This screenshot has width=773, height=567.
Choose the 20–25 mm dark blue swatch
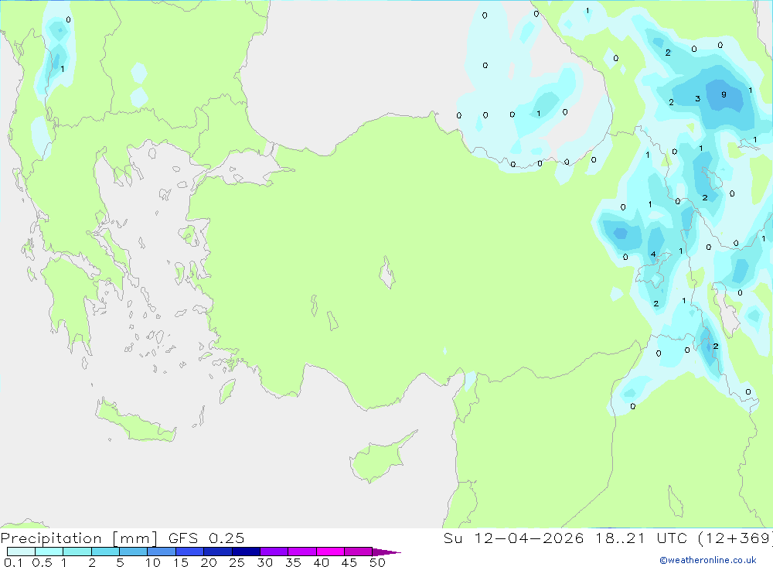tap(218, 552)
